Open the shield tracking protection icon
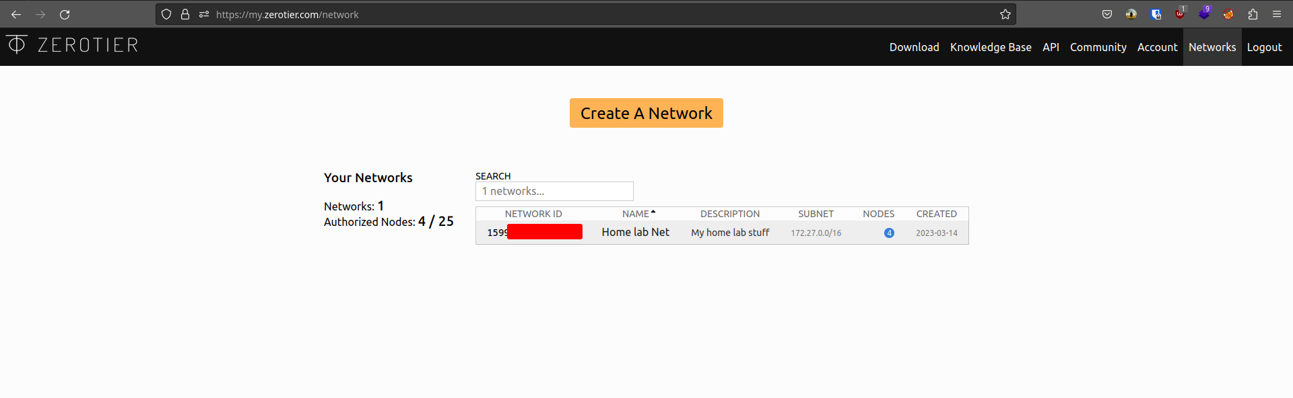 click(x=166, y=14)
